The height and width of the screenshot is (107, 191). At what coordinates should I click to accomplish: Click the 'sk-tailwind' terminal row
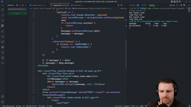(148, 26)
